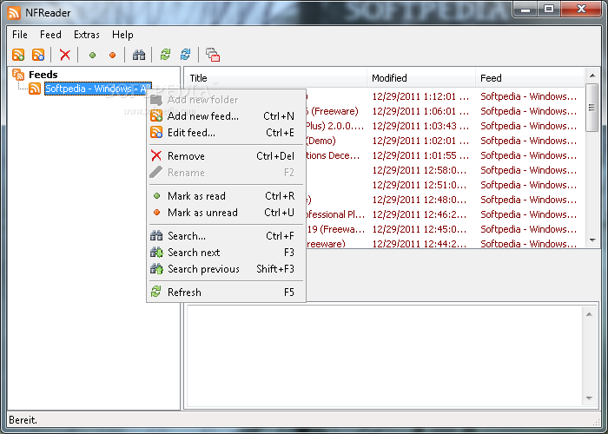The width and height of the screenshot is (608, 434).
Task: Click the red X Remove toolbar icon
Action: pos(65,55)
